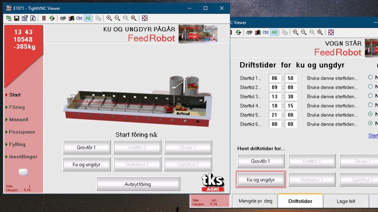This screenshot has width=378, height=212.
Task: Select radio button for Starttid 5 row
Action: click(x=370, y=114)
